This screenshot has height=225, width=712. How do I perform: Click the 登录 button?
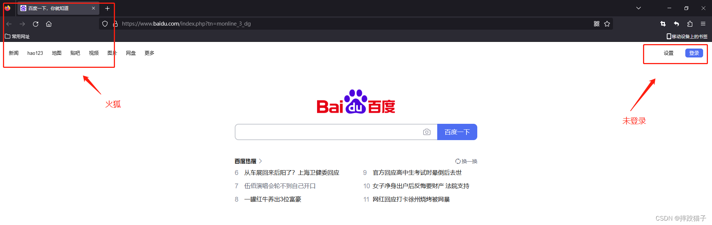(x=694, y=53)
